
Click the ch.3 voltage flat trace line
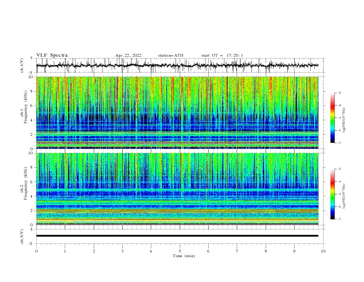pyautogui.click(x=177, y=236)
